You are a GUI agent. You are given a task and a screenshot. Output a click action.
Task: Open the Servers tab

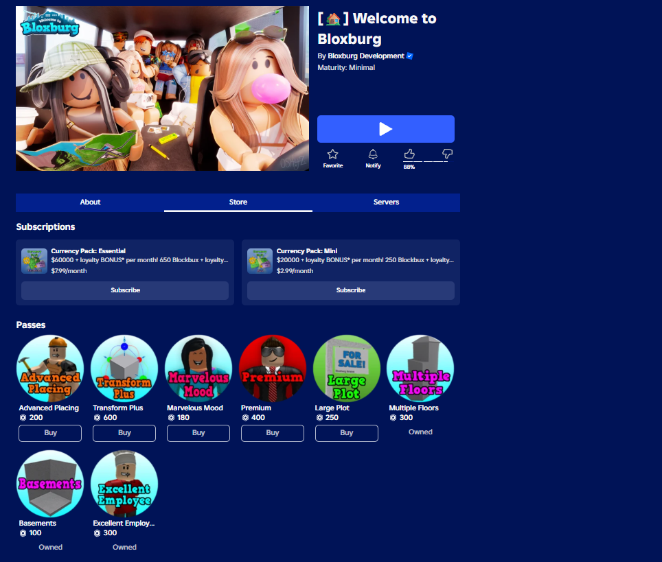(x=387, y=202)
